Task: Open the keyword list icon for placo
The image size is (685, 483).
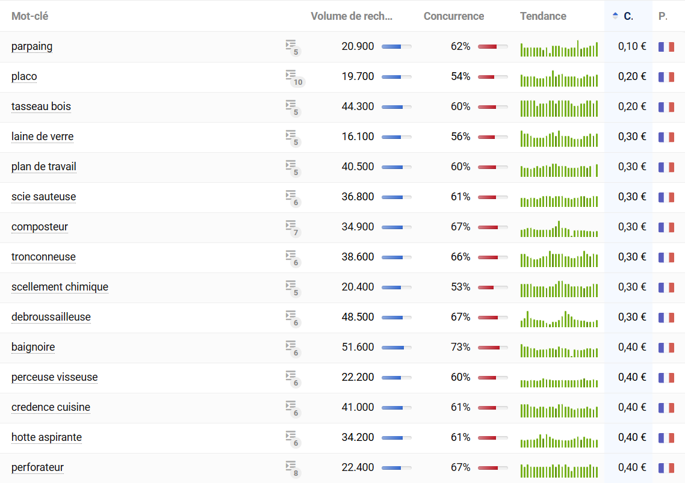Action: [292, 77]
